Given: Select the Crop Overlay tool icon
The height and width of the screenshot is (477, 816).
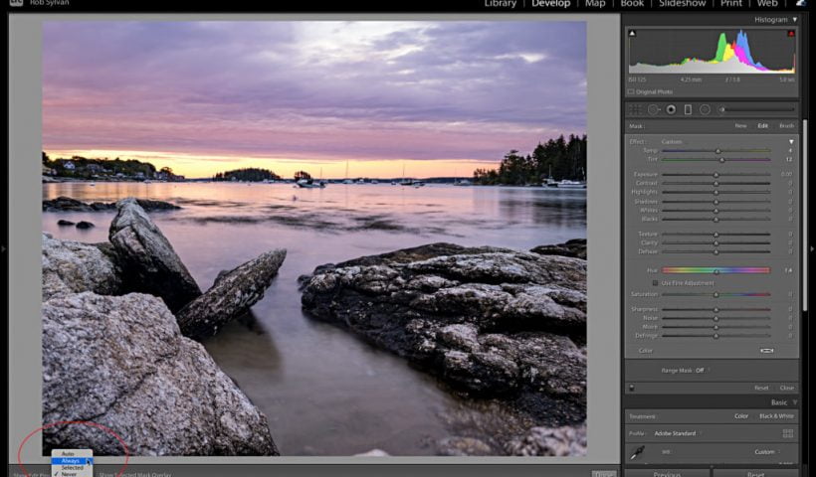Looking at the screenshot, I should [x=636, y=109].
